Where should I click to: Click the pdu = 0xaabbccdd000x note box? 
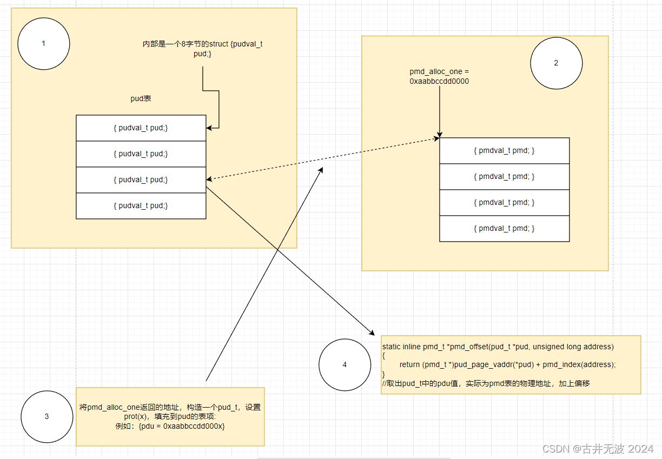point(170,416)
